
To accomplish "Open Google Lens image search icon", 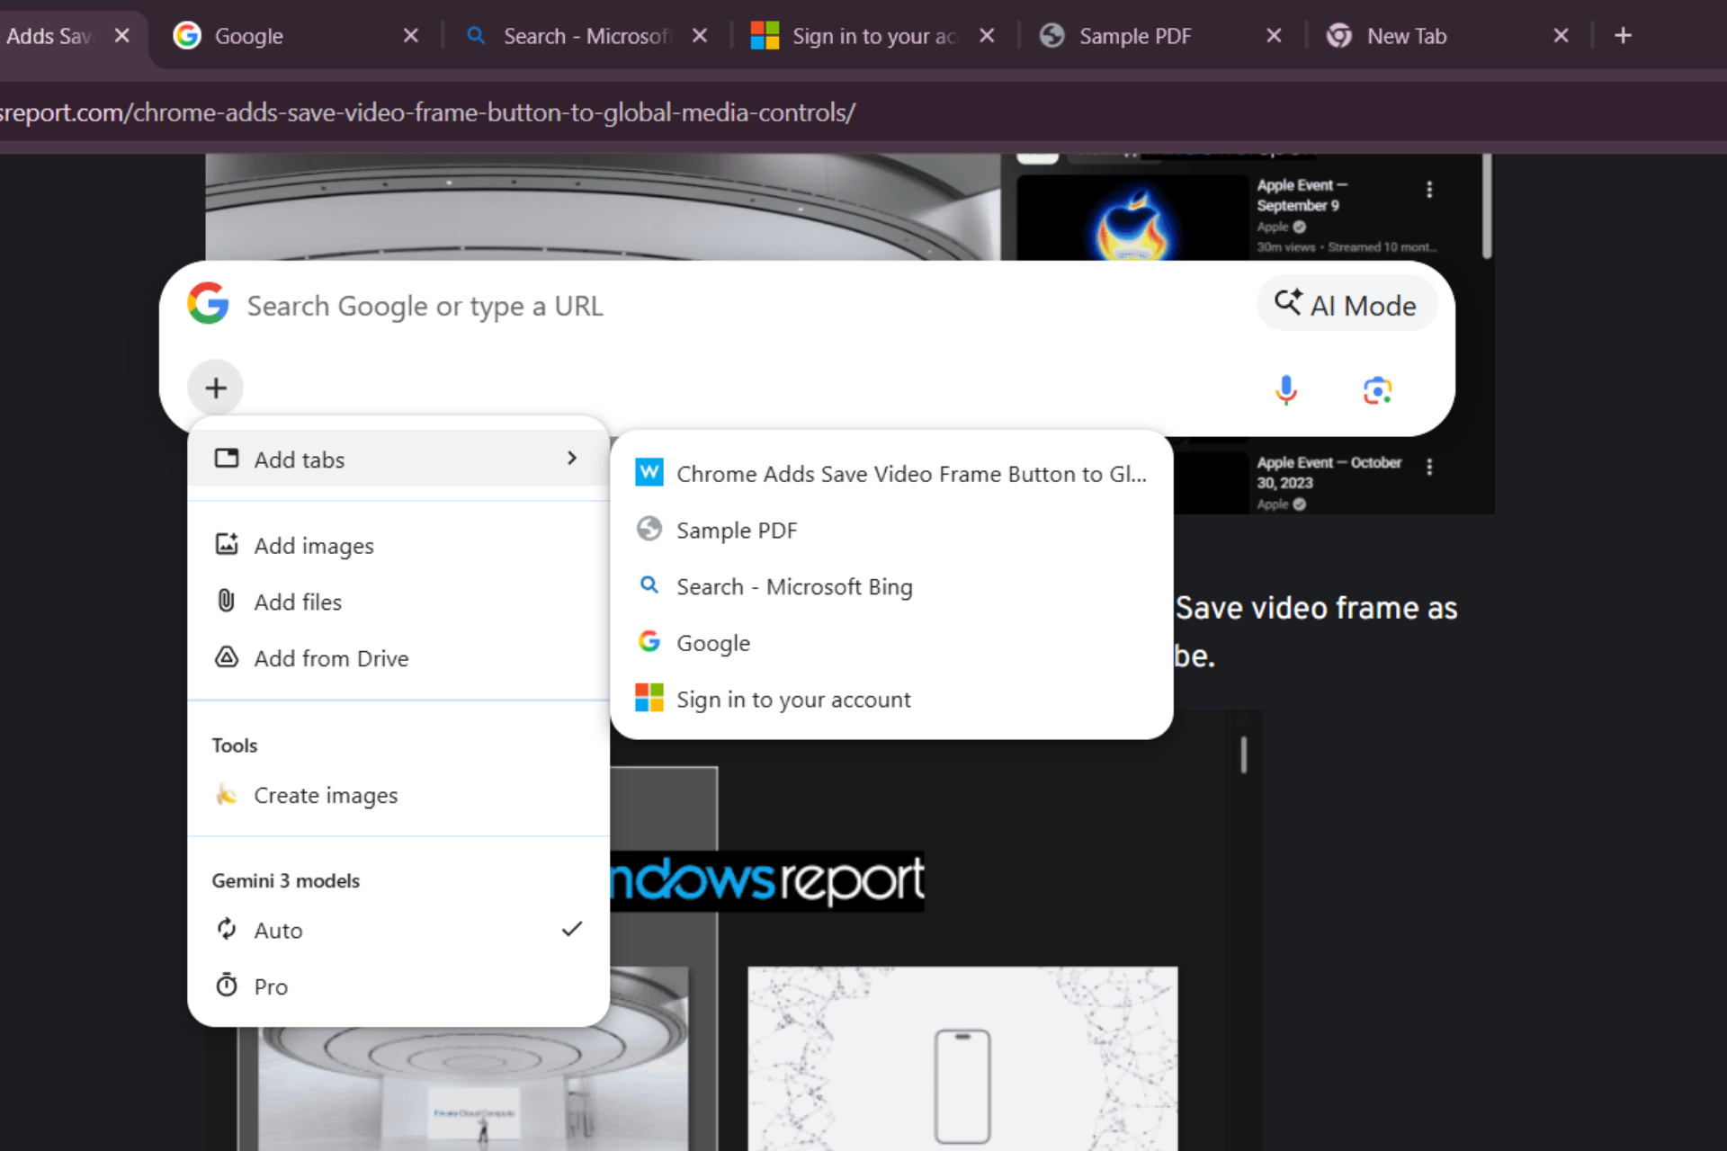I will coord(1377,390).
